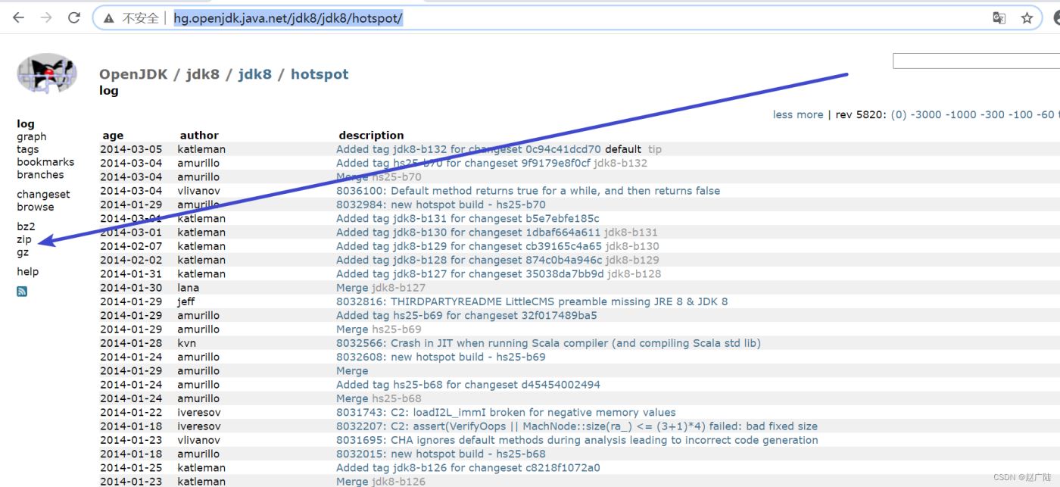Bookmark page with star icon
Screen dimensions: 1060x487
(x=1027, y=18)
